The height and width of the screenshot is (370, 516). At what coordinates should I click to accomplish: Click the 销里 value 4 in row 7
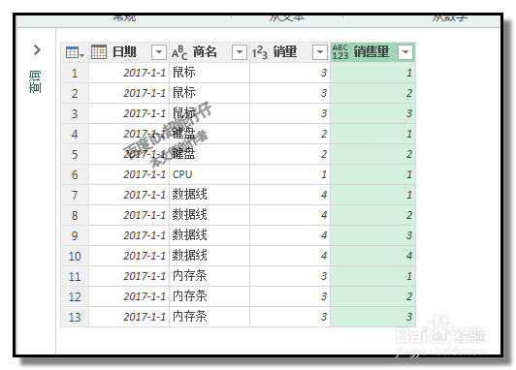pyautogui.click(x=290, y=196)
